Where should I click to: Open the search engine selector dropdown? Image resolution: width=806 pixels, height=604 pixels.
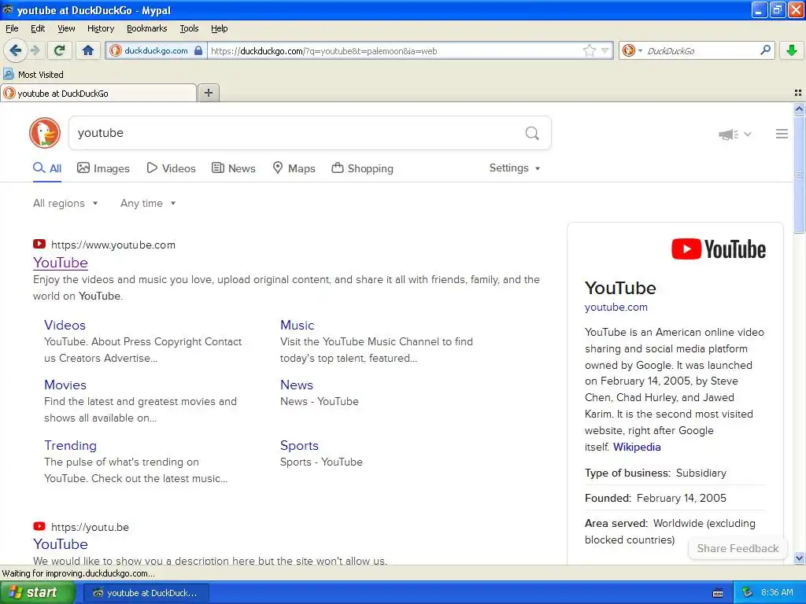coord(632,50)
